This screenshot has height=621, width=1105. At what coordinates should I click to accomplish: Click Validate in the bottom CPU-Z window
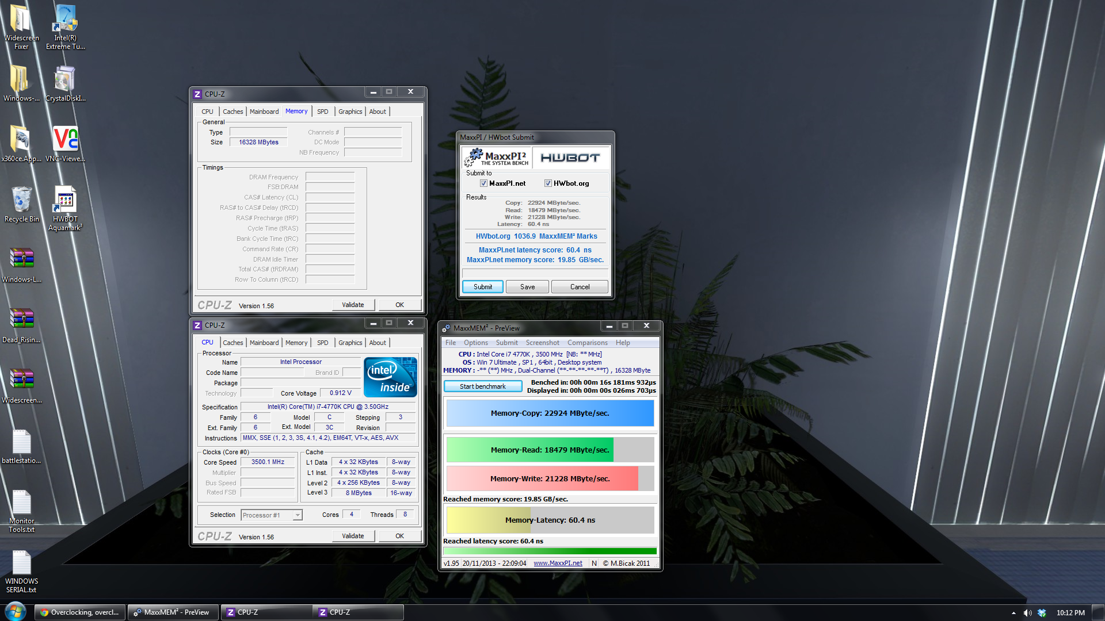click(x=353, y=536)
